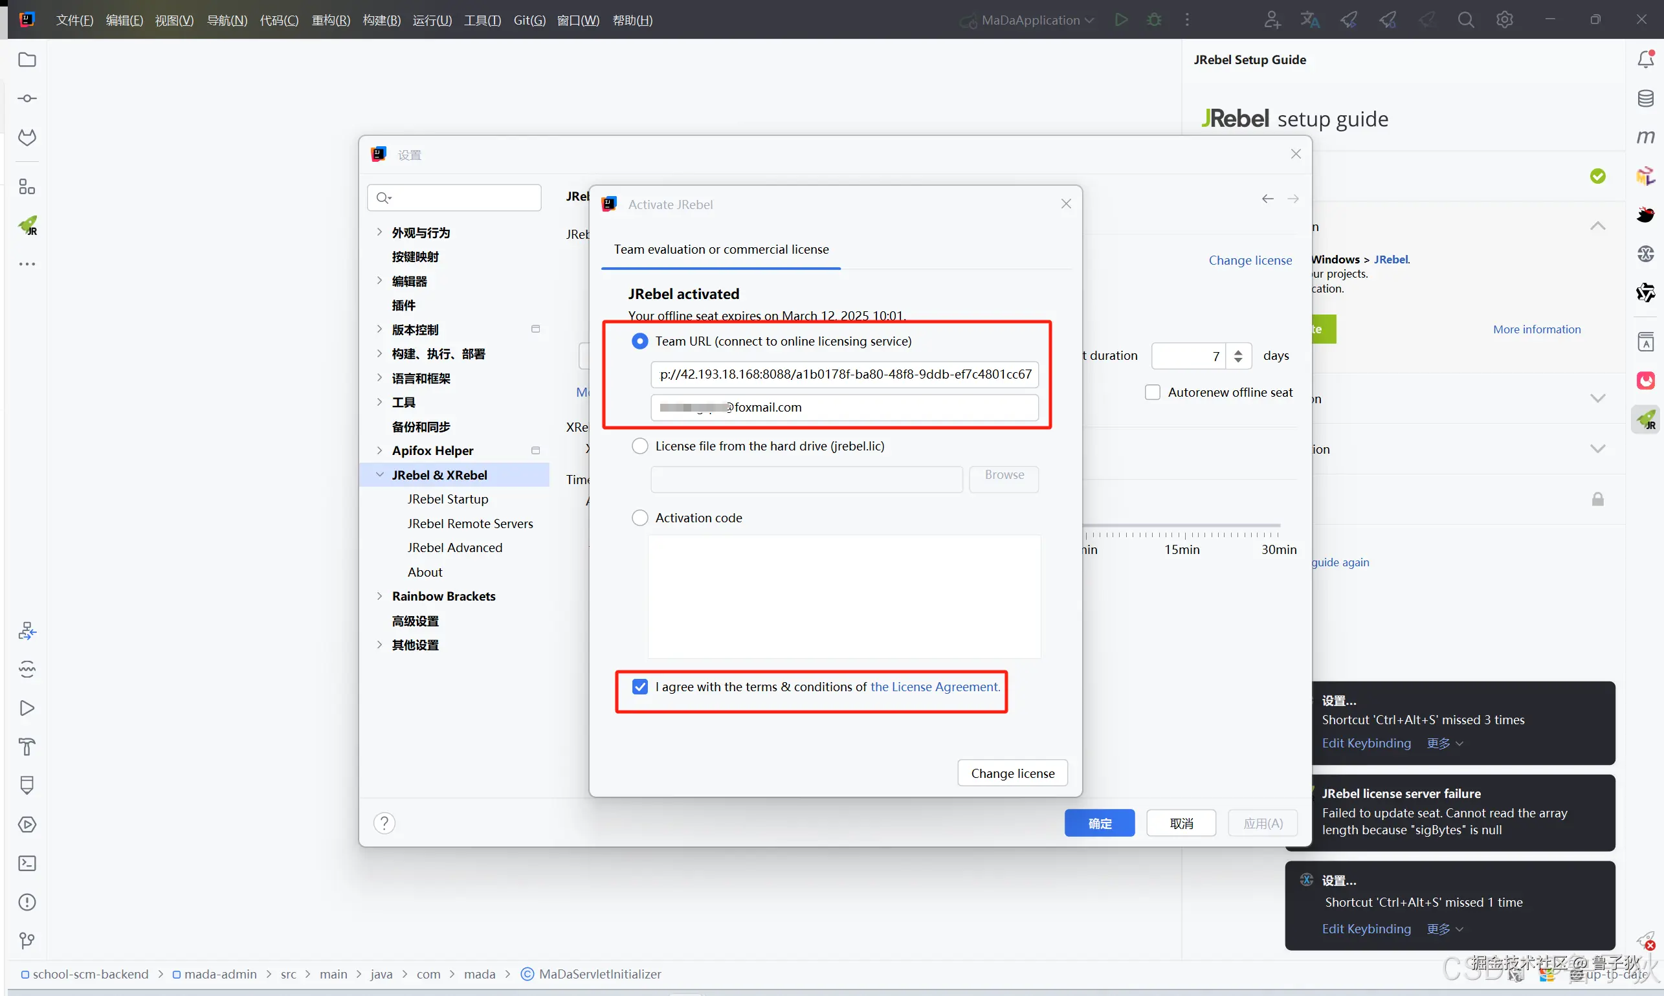Click the Debug bug icon in toolbar
Screen dimensions: 1664x996
pyautogui.click(x=1154, y=20)
